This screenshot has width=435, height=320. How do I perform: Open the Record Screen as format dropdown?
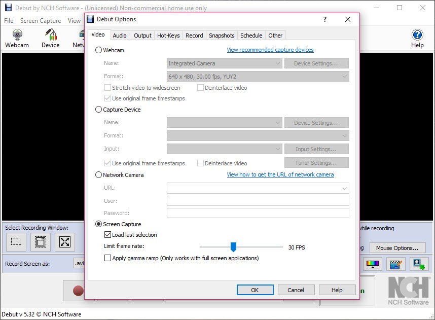(79, 263)
